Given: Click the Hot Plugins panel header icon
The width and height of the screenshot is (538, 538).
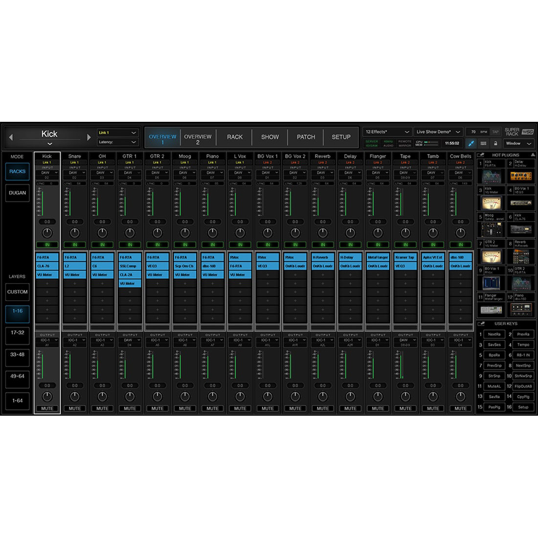Looking at the screenshot, I should 481,155.
